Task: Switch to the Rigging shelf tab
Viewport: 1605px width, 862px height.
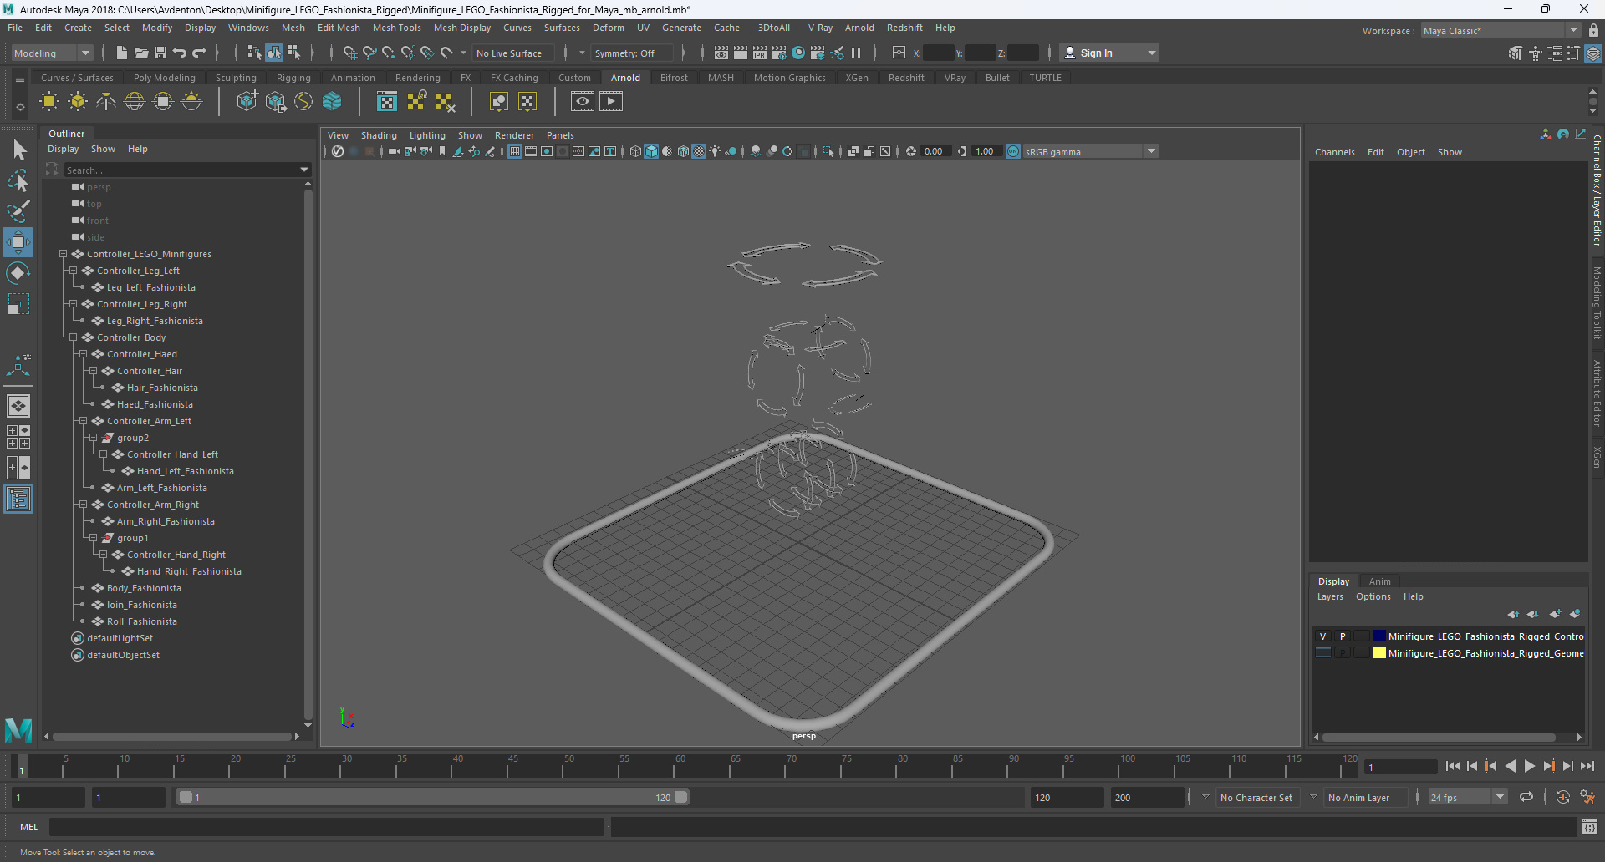Action: point(293,78)
